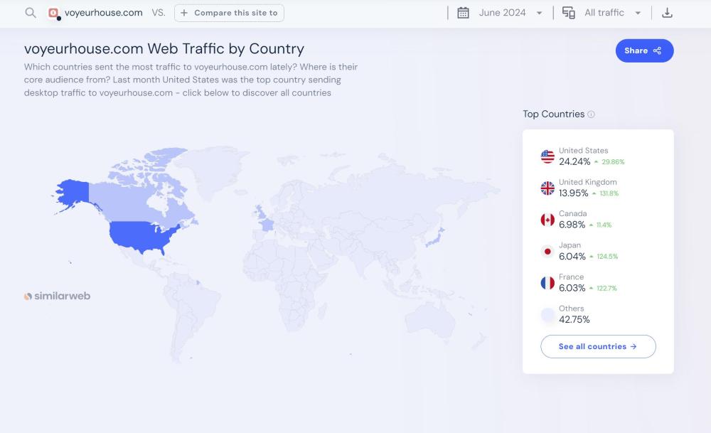This screenshot has width=711, height=433.
Task: Click the blue Share button
Action: coord(644,50)
